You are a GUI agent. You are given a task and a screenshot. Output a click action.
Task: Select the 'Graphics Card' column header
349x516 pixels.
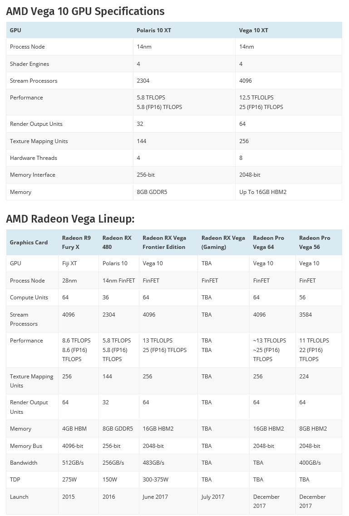click(x=29, y=243)
